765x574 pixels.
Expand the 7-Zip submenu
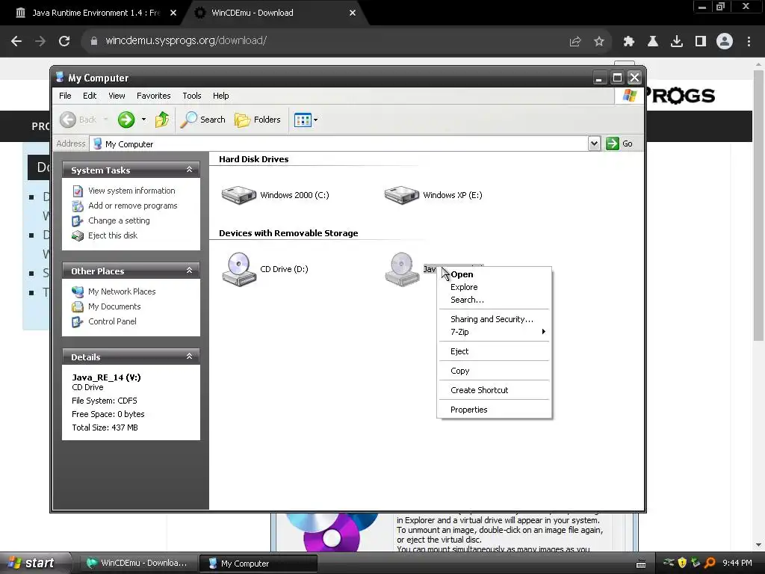495,332
